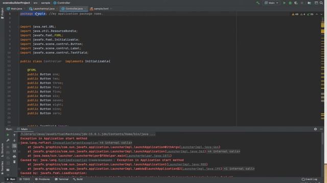
Task: Open the Terminal tool window tab
Action: (61, 179)
